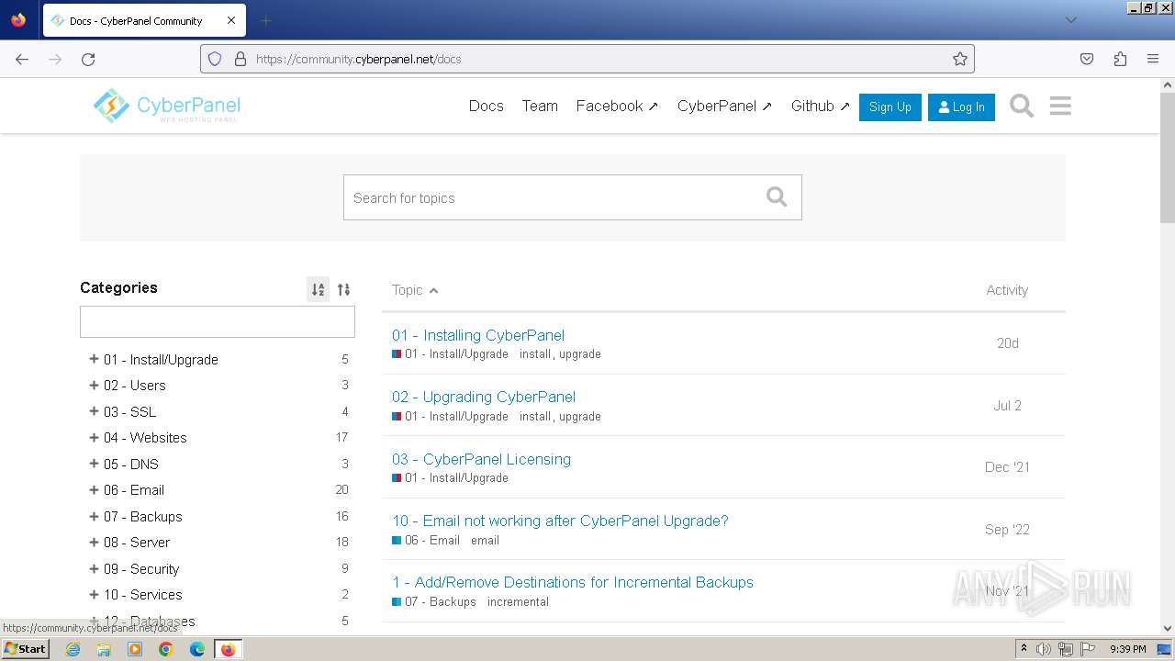Image resolution: width=1175 pixels, height=661 pixels.
Task: Close the Docs - CyberPanel Community tab
Action: point(231,20)
